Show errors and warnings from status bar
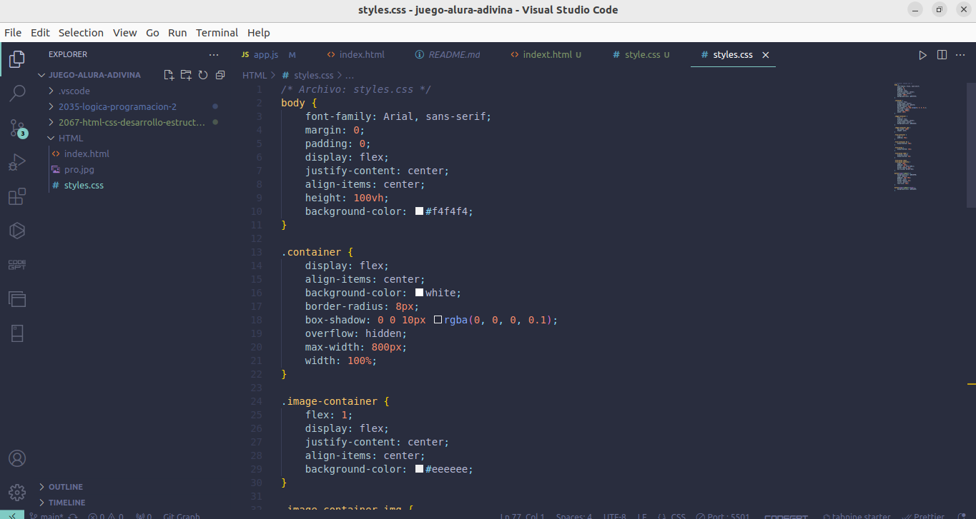 [x=106, y=516]
